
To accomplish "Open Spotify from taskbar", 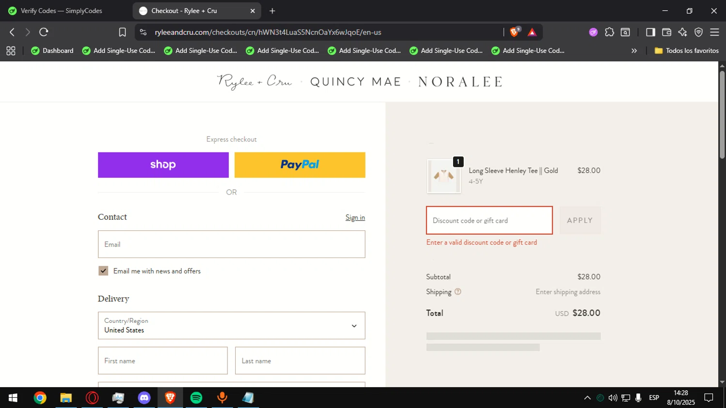I will [196, 398].
